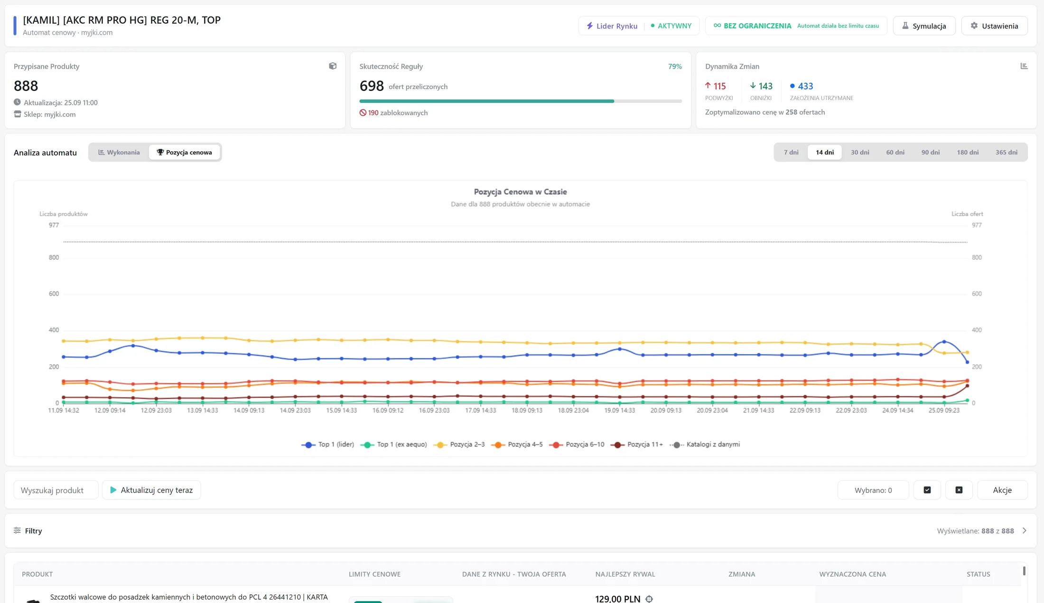Click the green down-arrow next to 143 obniżki

753,85
